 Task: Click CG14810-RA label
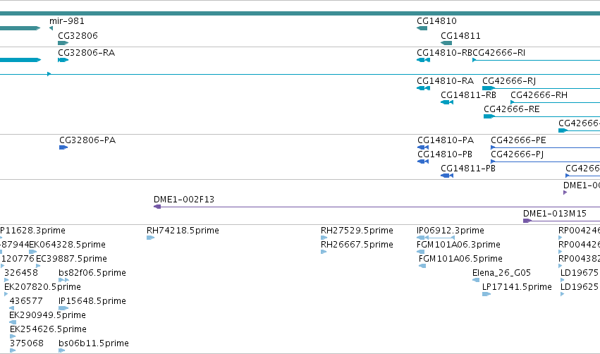445,81
